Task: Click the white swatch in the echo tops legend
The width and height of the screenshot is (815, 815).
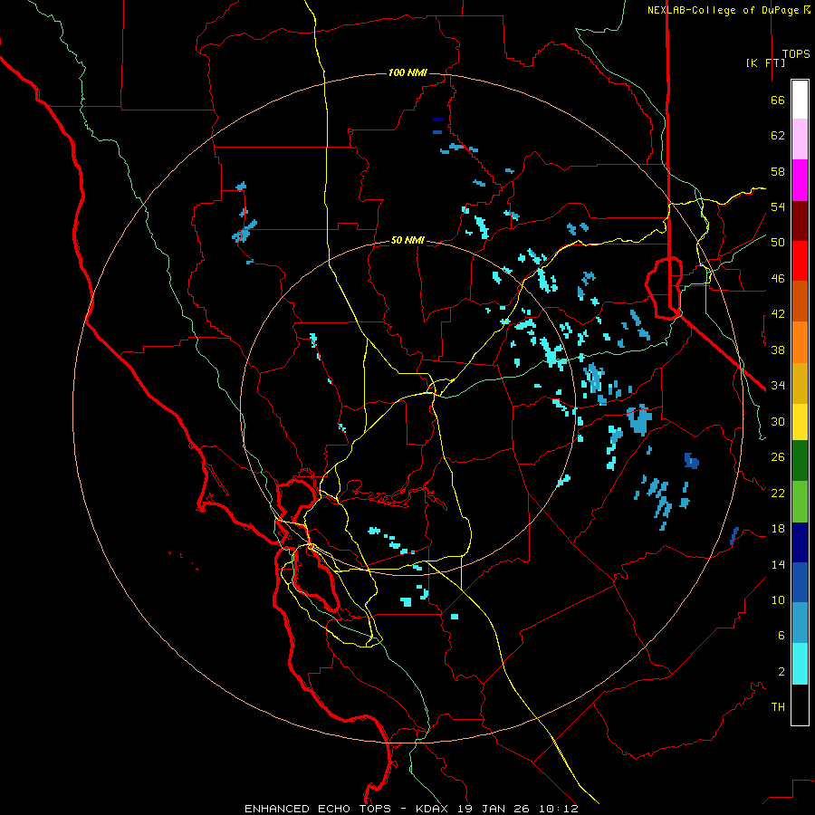Action: coord(800,100)
